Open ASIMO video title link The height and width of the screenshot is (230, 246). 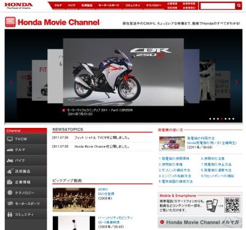click(103, 189)
